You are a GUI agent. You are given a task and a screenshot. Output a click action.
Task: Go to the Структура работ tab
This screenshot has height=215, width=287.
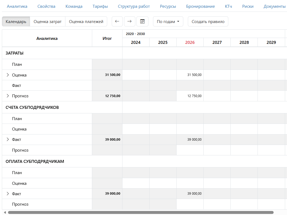point(134,6)
